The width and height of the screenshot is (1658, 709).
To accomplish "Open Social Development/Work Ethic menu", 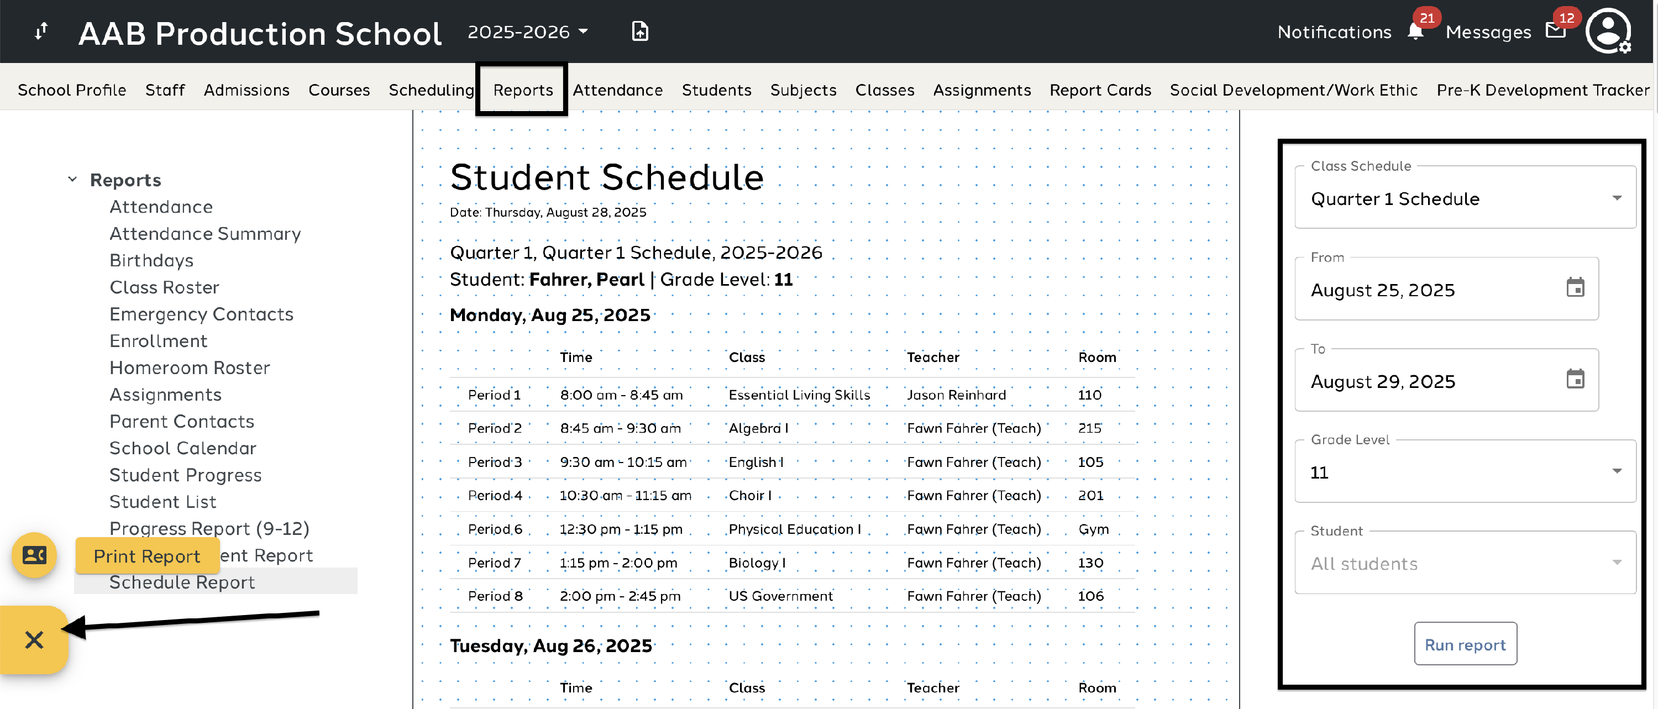I will coord(1293,90).
